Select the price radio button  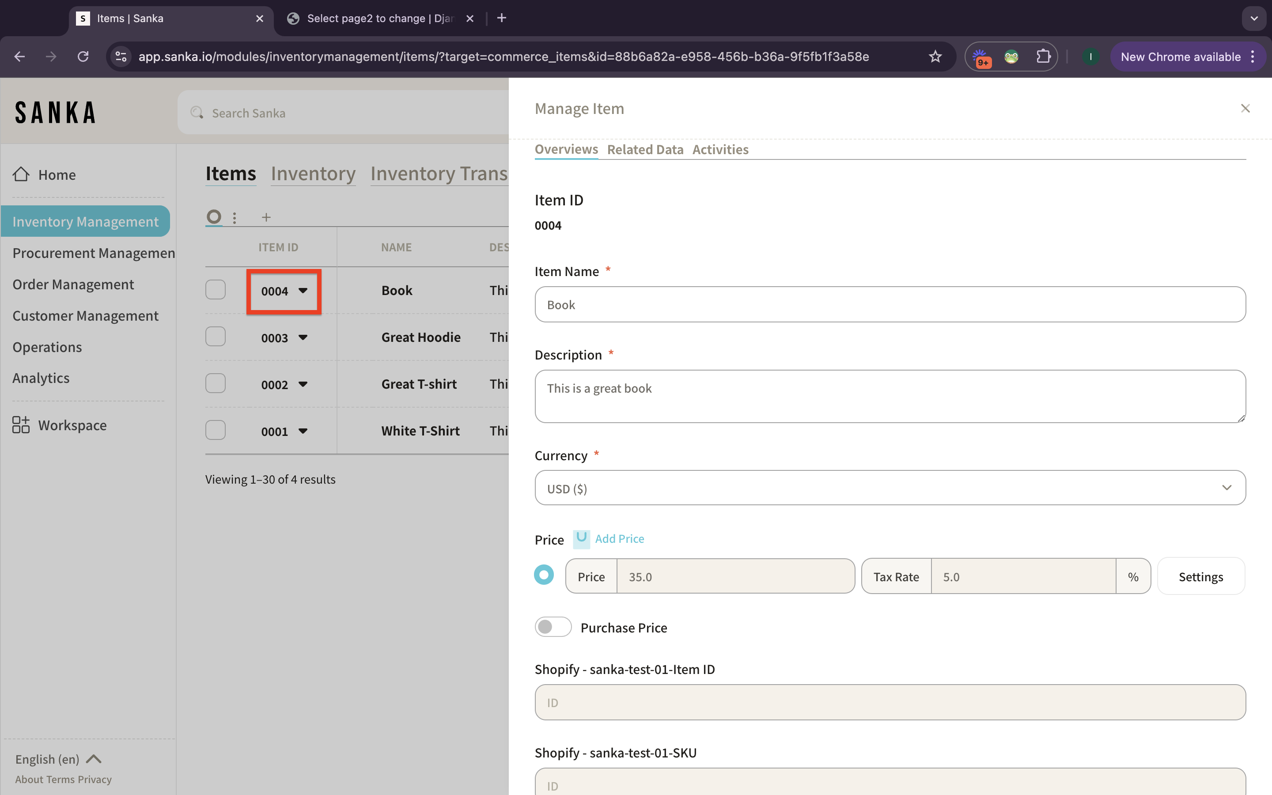point(544,575)
